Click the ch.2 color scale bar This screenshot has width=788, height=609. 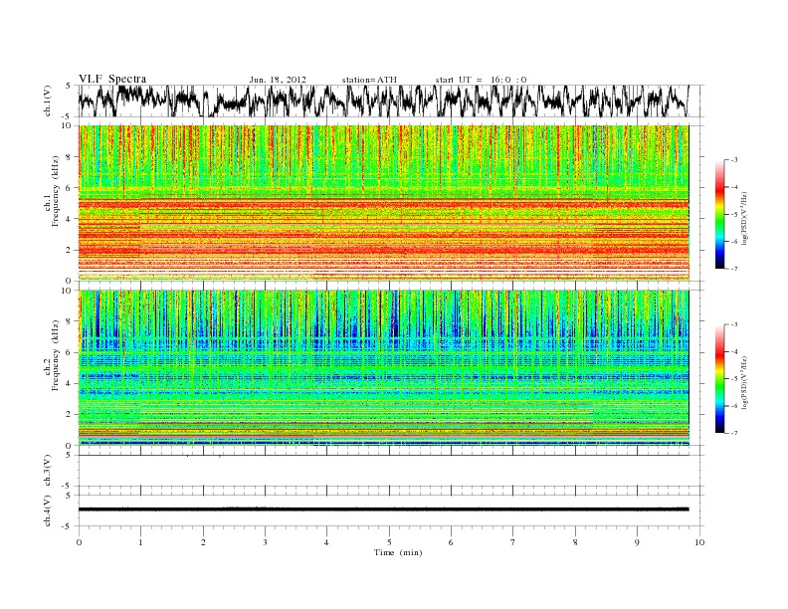(x=719, y=378)
